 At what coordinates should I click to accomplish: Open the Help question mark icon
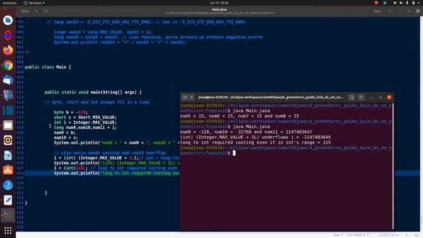[x=8, y=185]
